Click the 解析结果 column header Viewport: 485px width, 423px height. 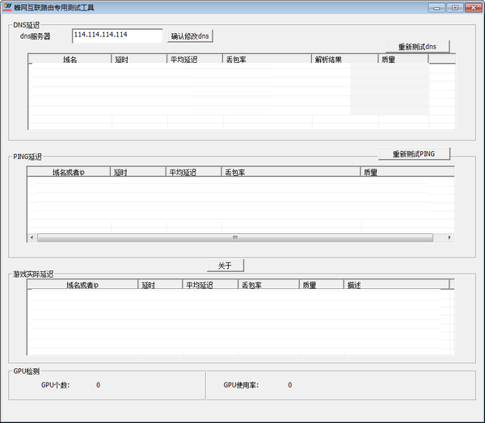[x=344, y=59]
